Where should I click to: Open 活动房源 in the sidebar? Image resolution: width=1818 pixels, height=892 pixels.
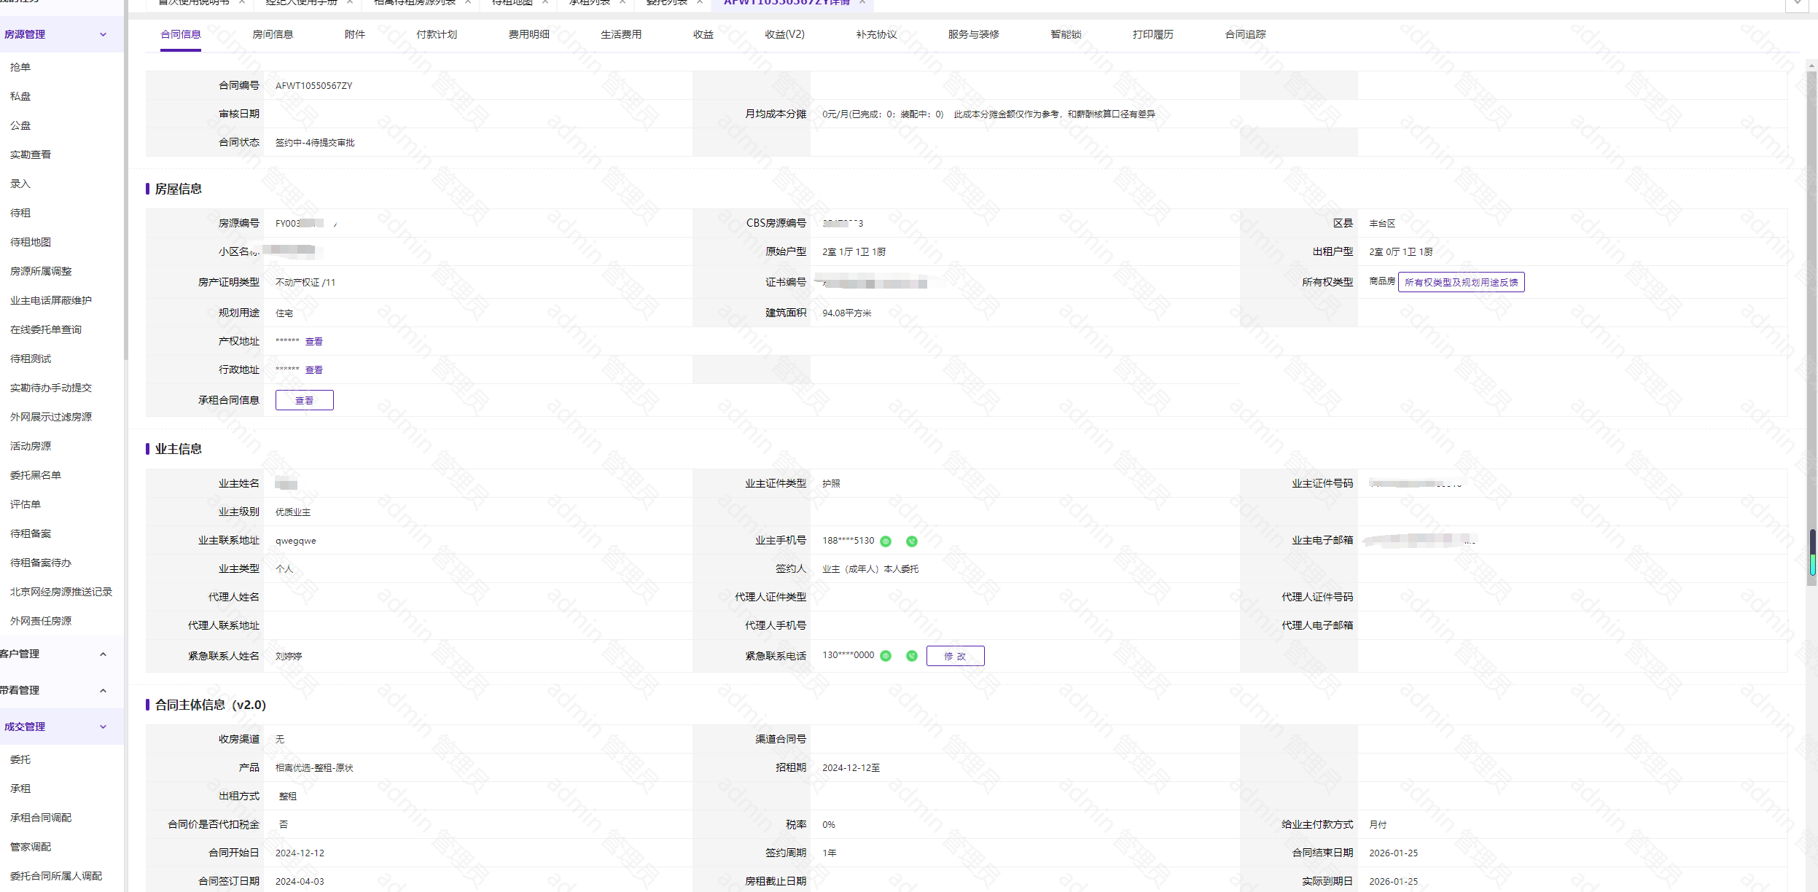[31, 446]
